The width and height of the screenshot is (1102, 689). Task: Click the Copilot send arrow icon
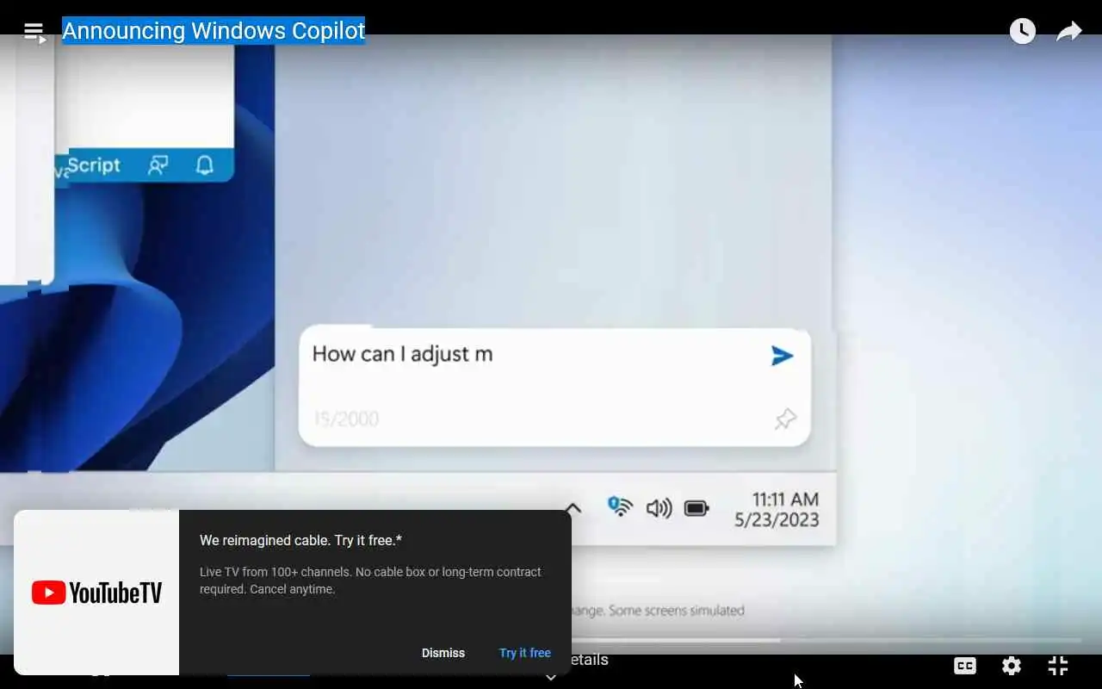click(x=782, y=356)
